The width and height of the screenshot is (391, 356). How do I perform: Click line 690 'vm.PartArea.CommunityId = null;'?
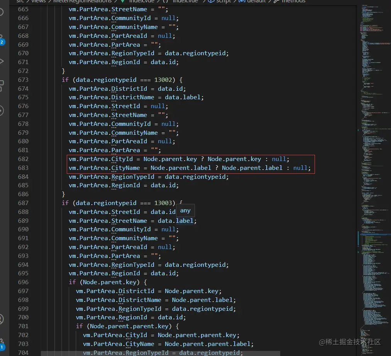pyautogui.click(x=124, y=229)
